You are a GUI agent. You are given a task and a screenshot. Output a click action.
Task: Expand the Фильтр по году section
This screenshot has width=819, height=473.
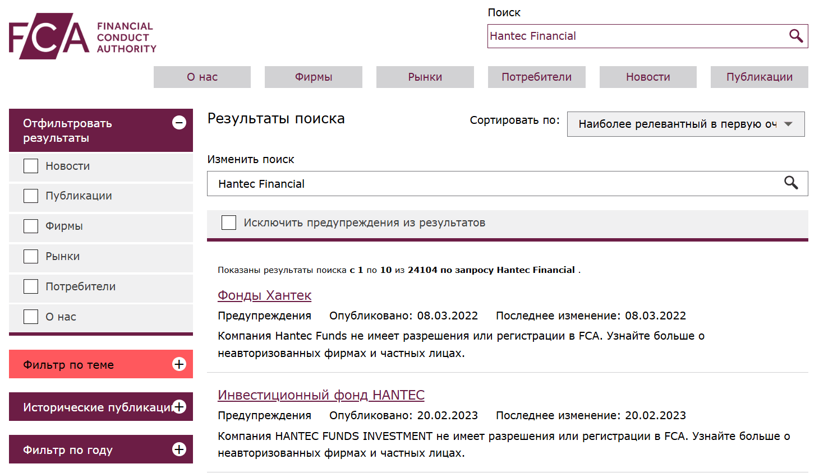[179, 449]
